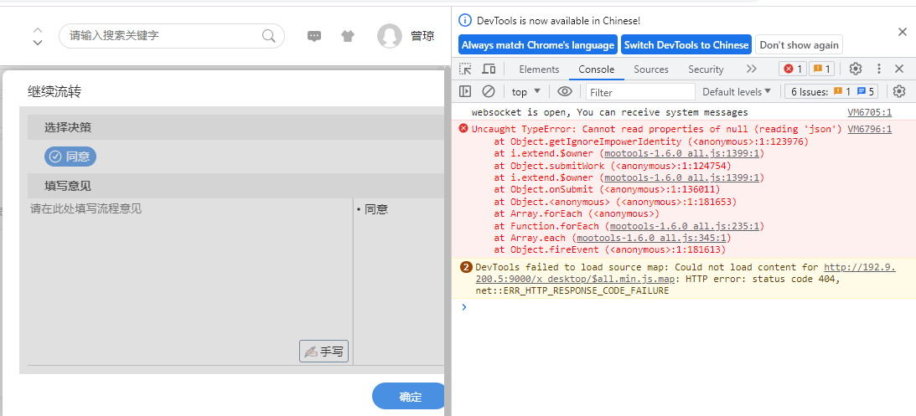Screen dimensions: 916x416
Task: Click the websocket is open message
Action: click(609, 112)
